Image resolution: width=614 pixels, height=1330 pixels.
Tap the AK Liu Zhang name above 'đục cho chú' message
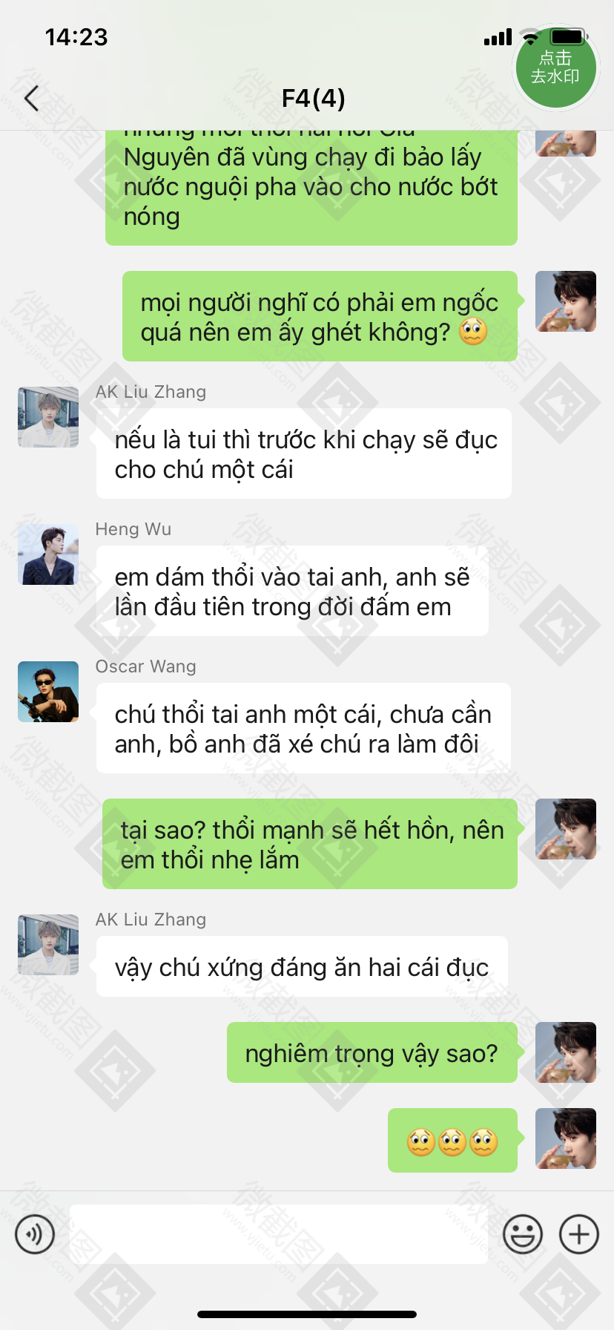[x=151, y=392]
